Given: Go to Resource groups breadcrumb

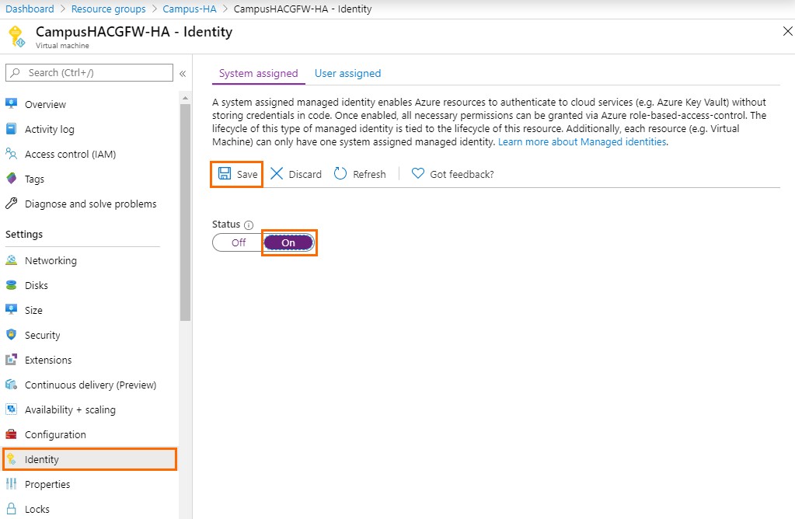Looking at the screenshot, I should (109, 9).
